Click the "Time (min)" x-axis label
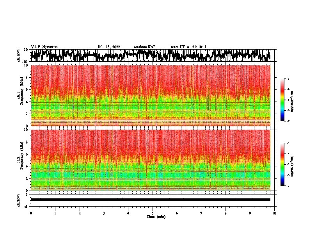 tap(156, 217)
